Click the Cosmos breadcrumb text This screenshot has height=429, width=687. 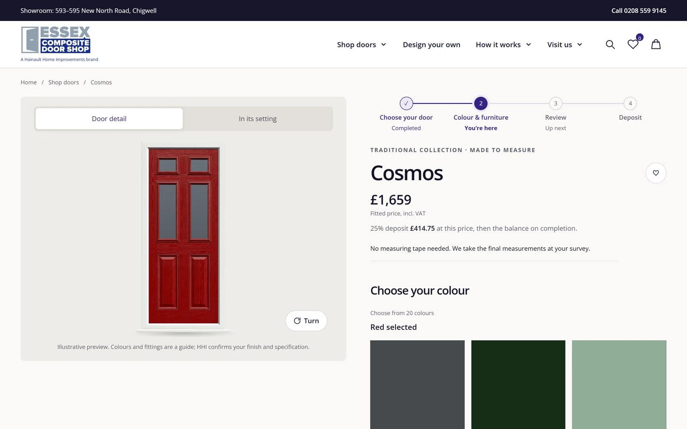(x=101, y=82)
